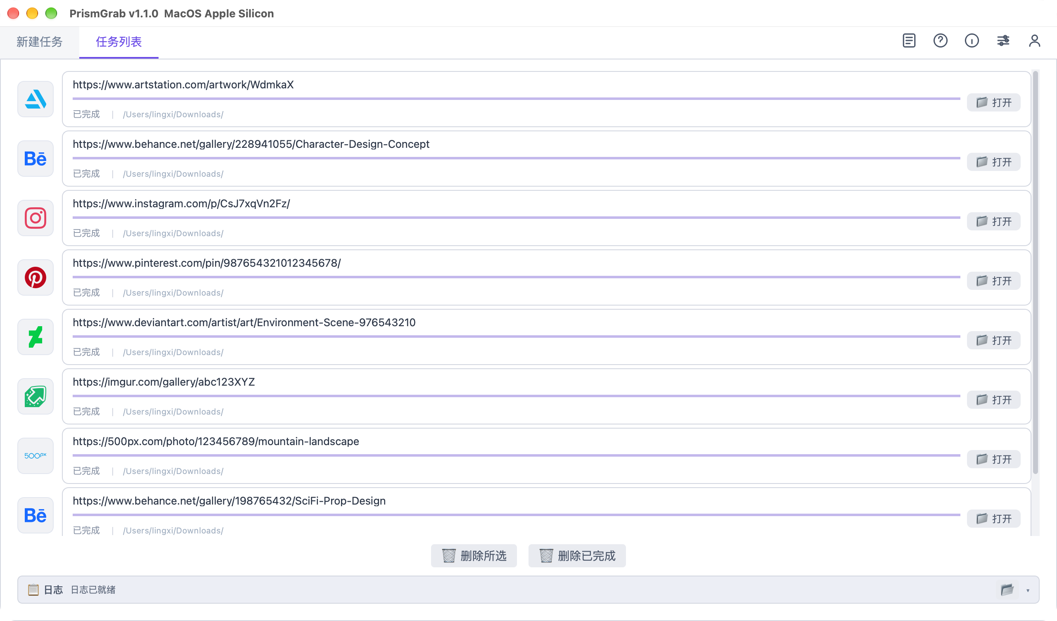Click the info circle icon
Screen dimensions: 1057x621
coord(972,41)
